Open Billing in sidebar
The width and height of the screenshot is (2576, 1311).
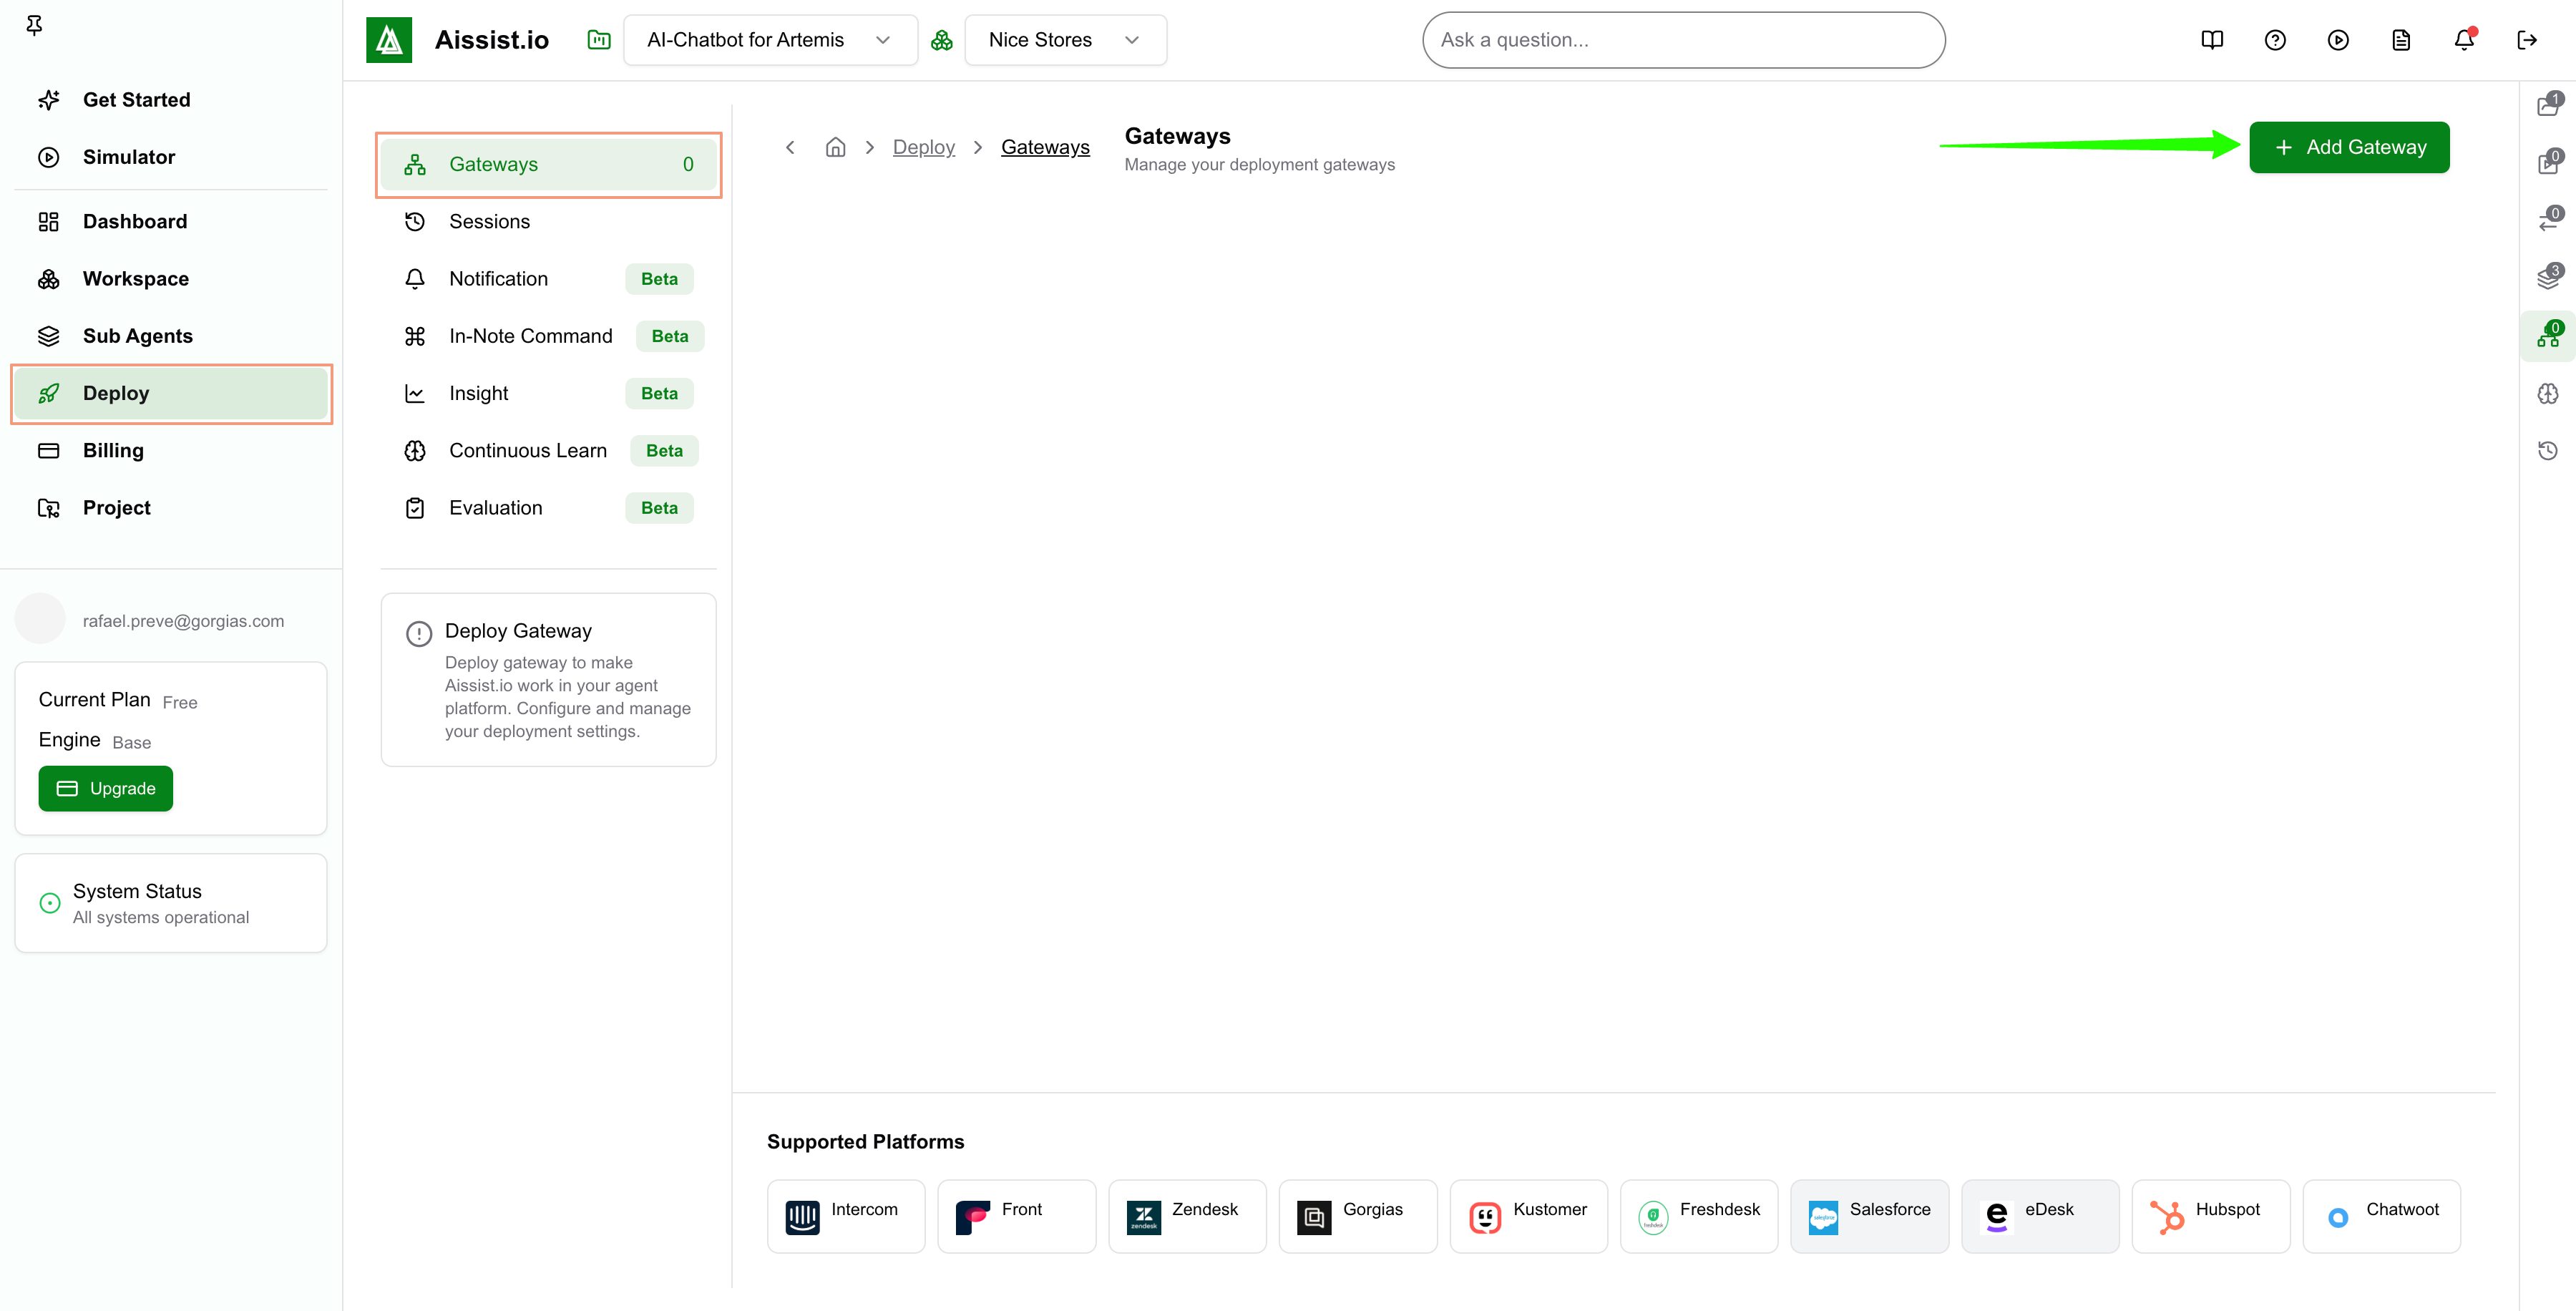tap(171, 450)
